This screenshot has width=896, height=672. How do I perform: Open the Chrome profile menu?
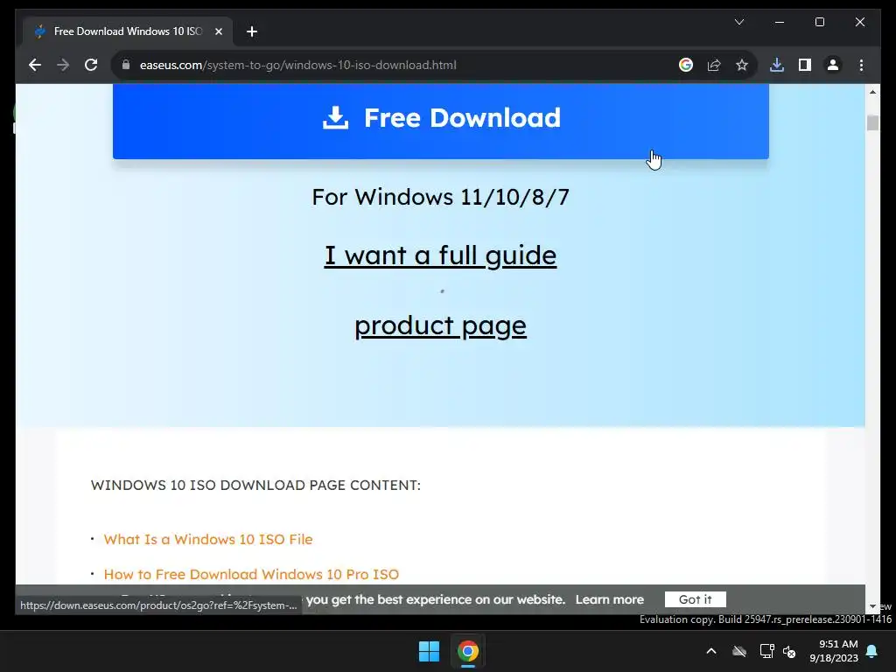pos(833,65)
